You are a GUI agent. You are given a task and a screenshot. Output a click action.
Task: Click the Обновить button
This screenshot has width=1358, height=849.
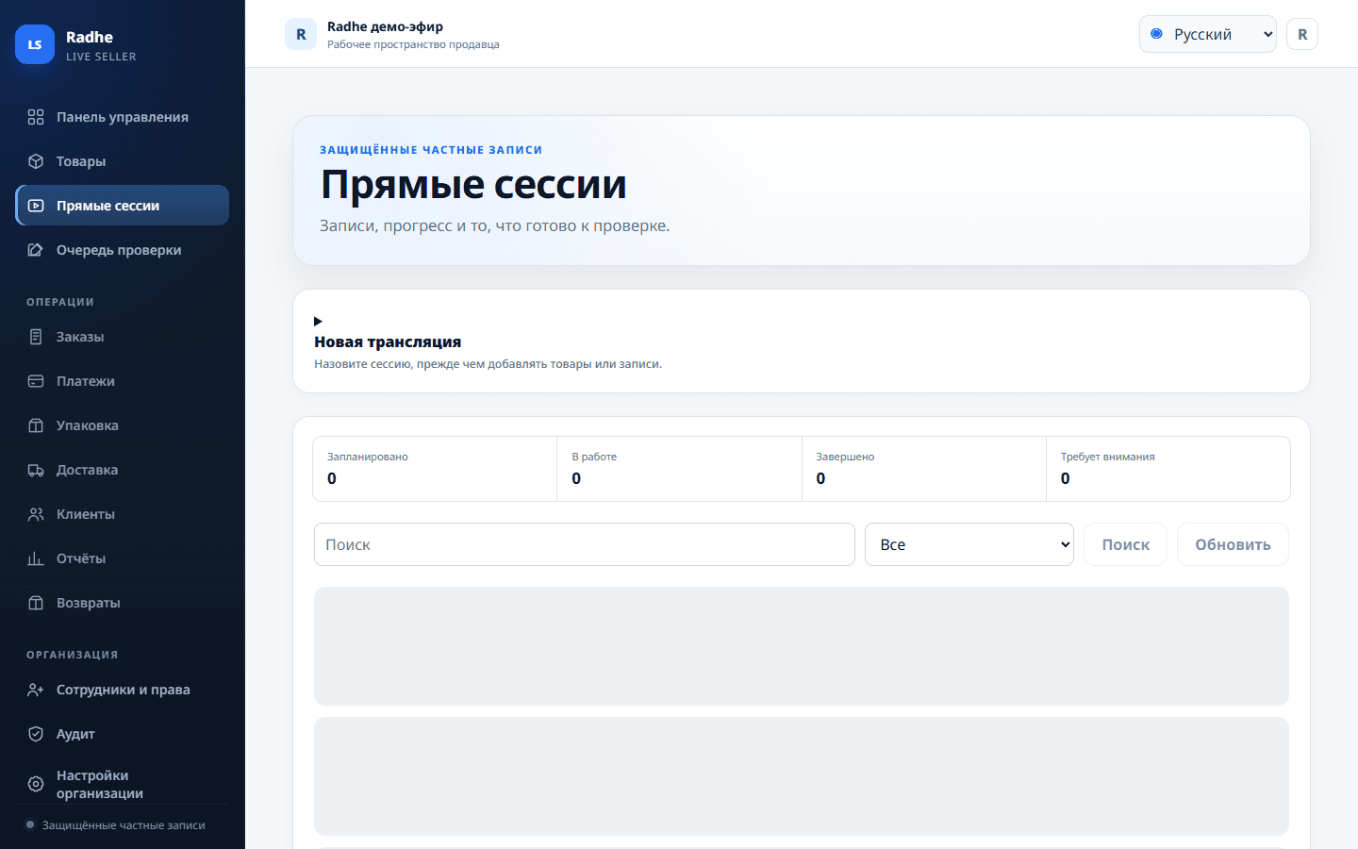(1233, 544)
